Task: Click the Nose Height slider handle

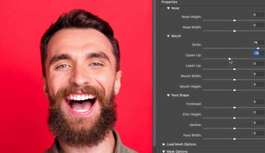Action: click(x=235, y=20)
